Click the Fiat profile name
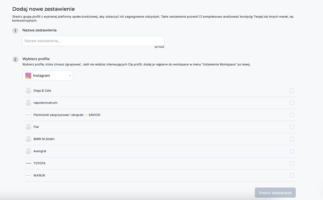This screenshot has width=323, height=200. (x=36, y=127)
